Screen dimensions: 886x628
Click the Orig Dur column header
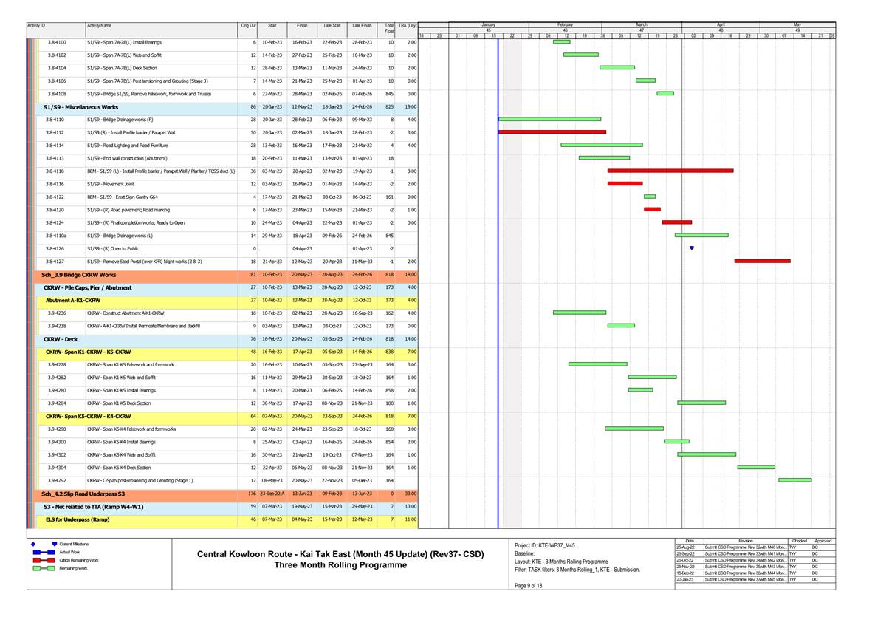coord(248,26)
